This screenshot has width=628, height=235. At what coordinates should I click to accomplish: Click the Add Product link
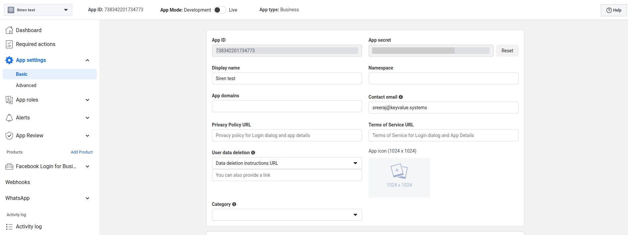click(x=82, y=152)
